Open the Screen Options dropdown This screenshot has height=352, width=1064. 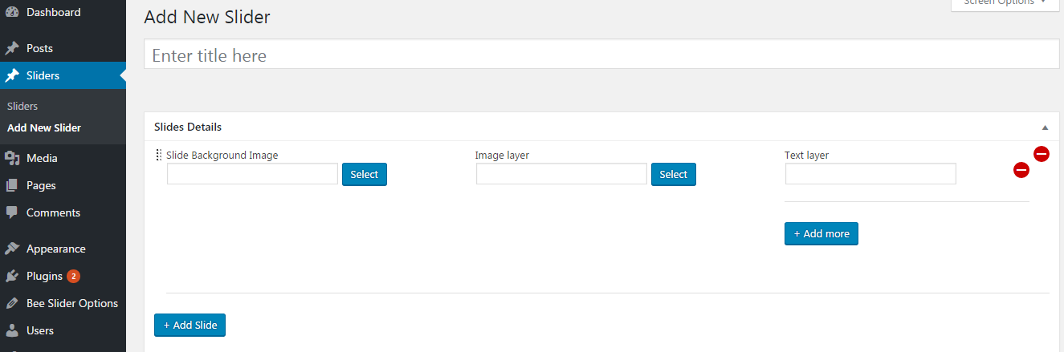pos(1003,3)
